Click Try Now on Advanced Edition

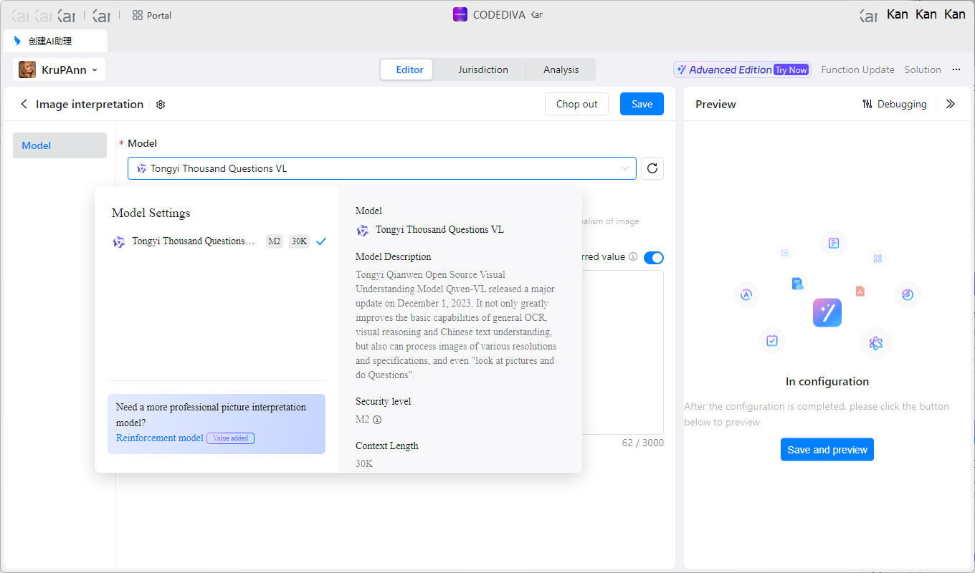point(791,70)
